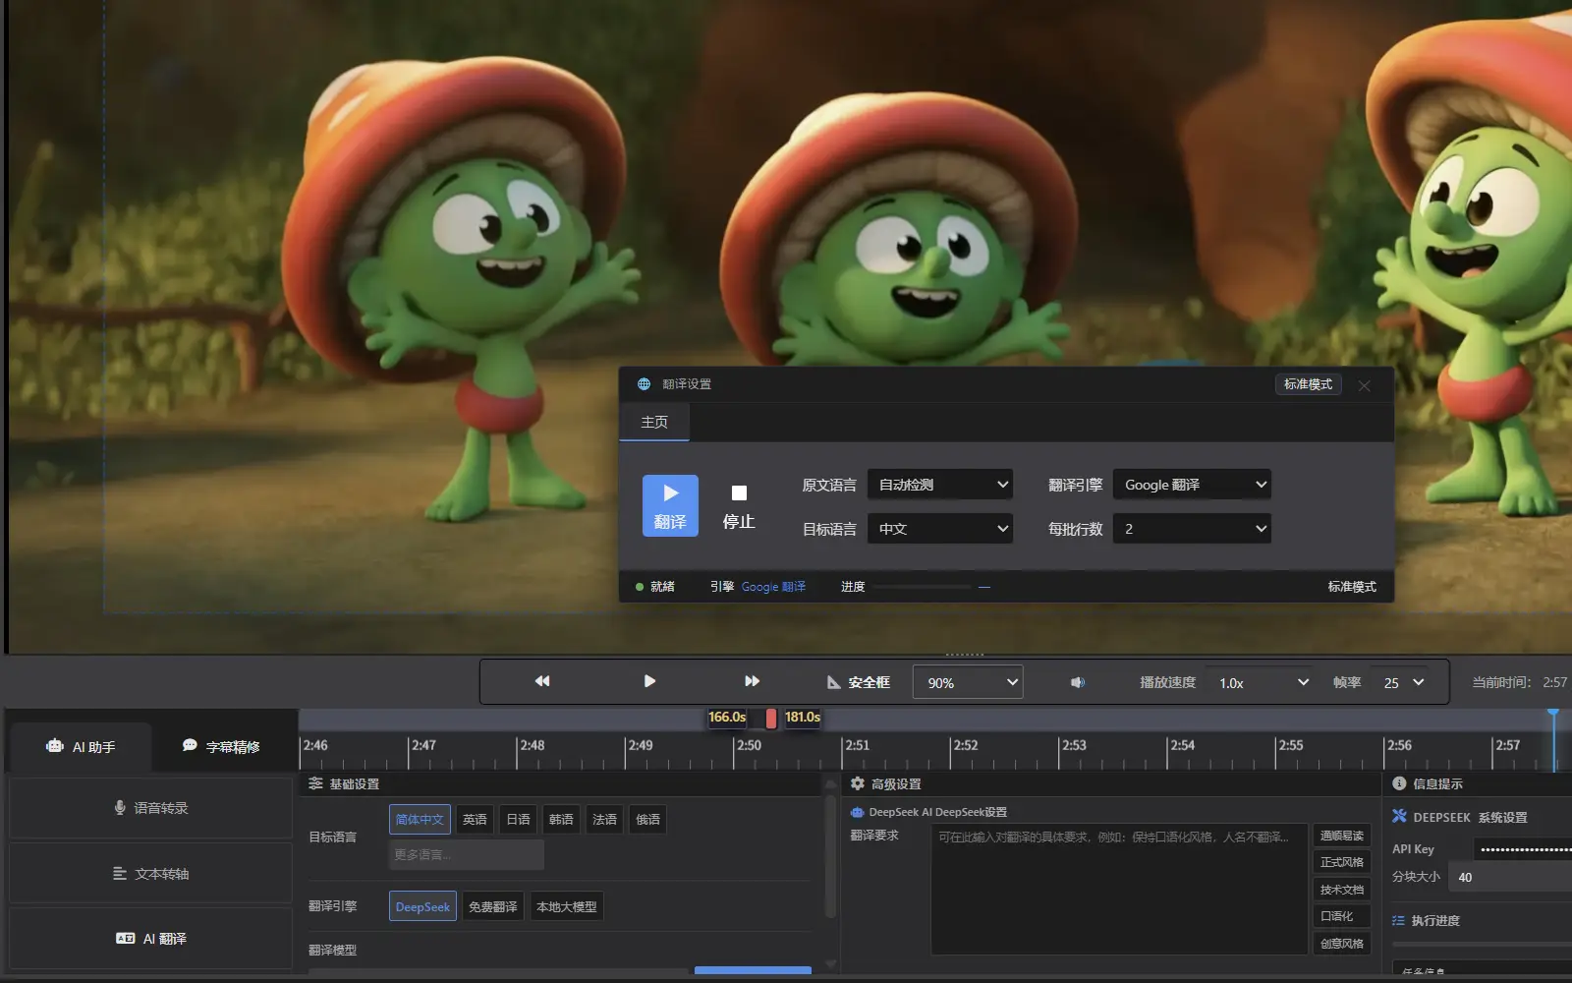The height and width of the screenshot is (983, 1572).
Task: Switch to the 字幕精修 tab
Action: point(222,747)
